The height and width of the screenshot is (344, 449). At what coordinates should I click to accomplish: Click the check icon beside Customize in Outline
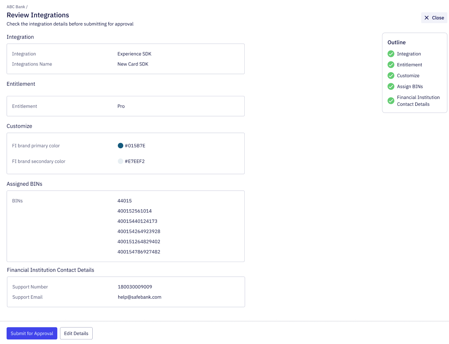tap(391, 75)
